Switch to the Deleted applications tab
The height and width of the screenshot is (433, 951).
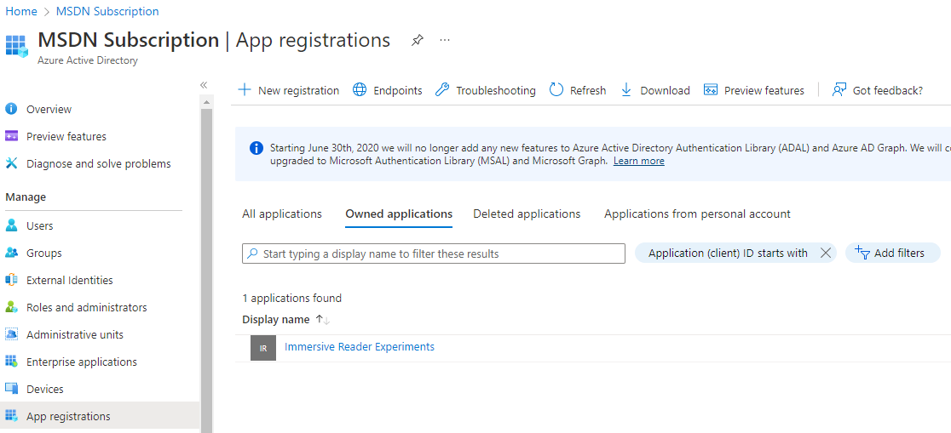pyautogui.click(x=527, y=214)
